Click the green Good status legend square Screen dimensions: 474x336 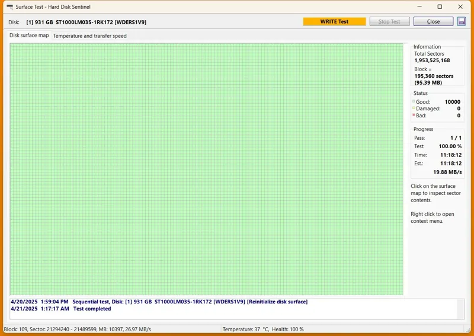point(414,102)
